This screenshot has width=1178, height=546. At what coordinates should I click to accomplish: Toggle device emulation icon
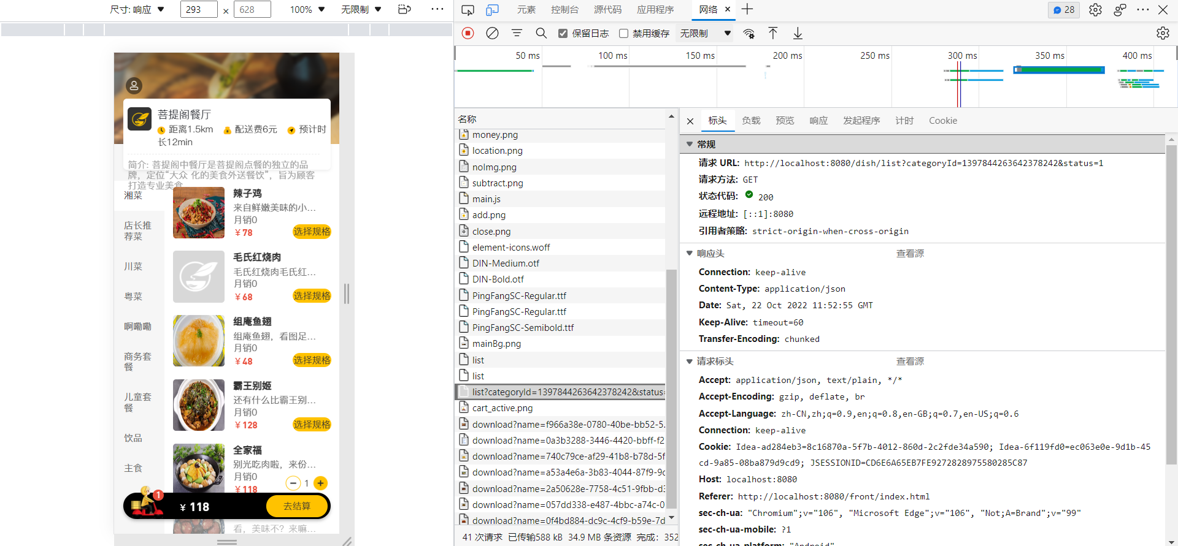pyautogui.click(x=492, y=10)
